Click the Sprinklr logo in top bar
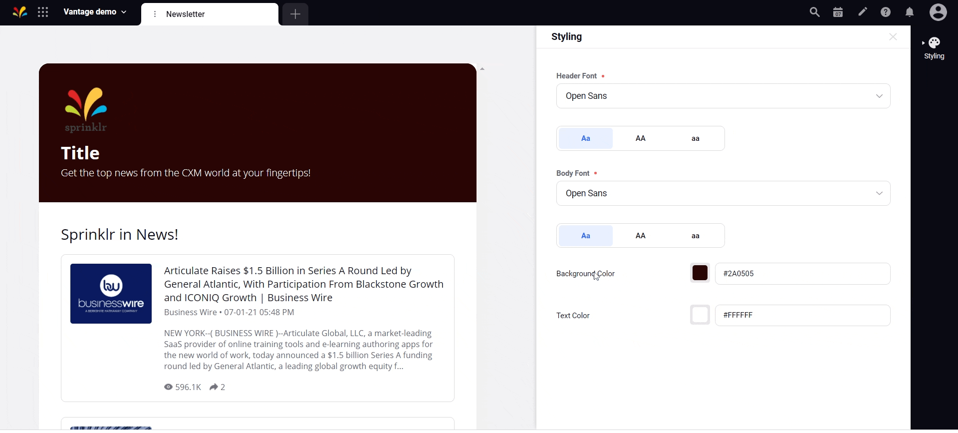Image resolution: width=958 pixels, height=433 pixels. (x=19, y=12)
